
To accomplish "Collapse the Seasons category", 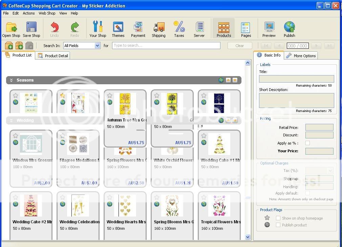I will [11, 80].
